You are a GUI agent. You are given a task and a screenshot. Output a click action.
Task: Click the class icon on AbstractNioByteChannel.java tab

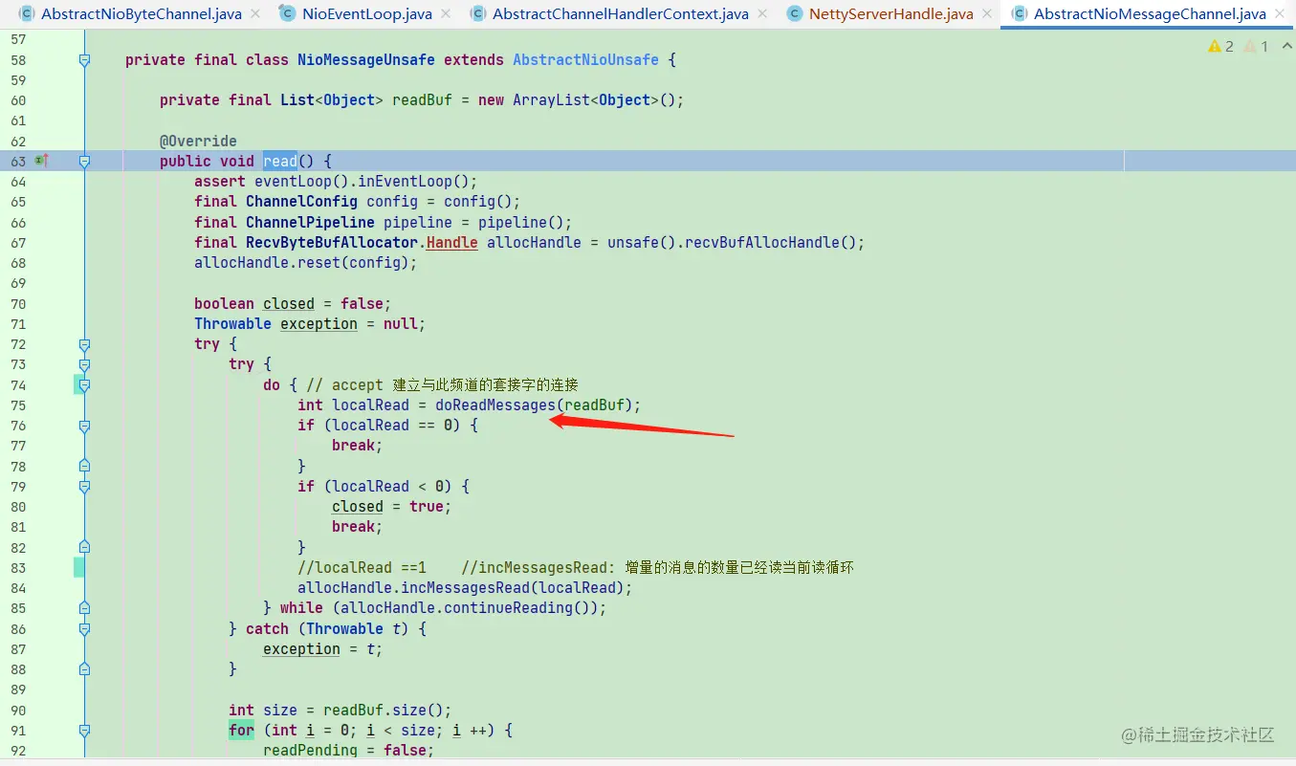click(27, 14)
